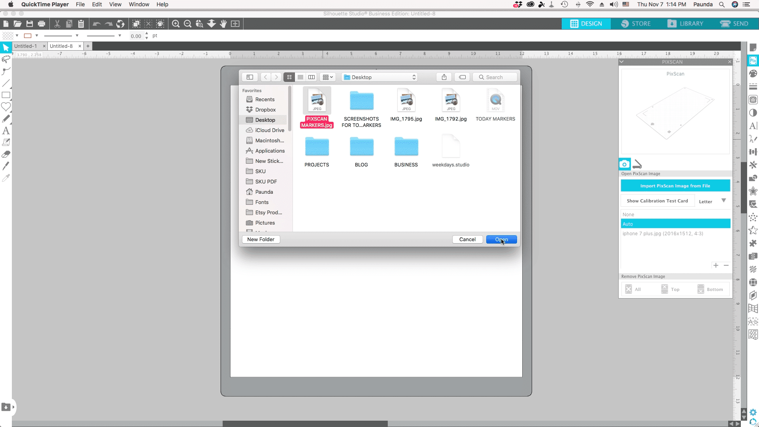Select the PixScan camera import icon
This screenshot has width=759, height=427.
[625, 164]
